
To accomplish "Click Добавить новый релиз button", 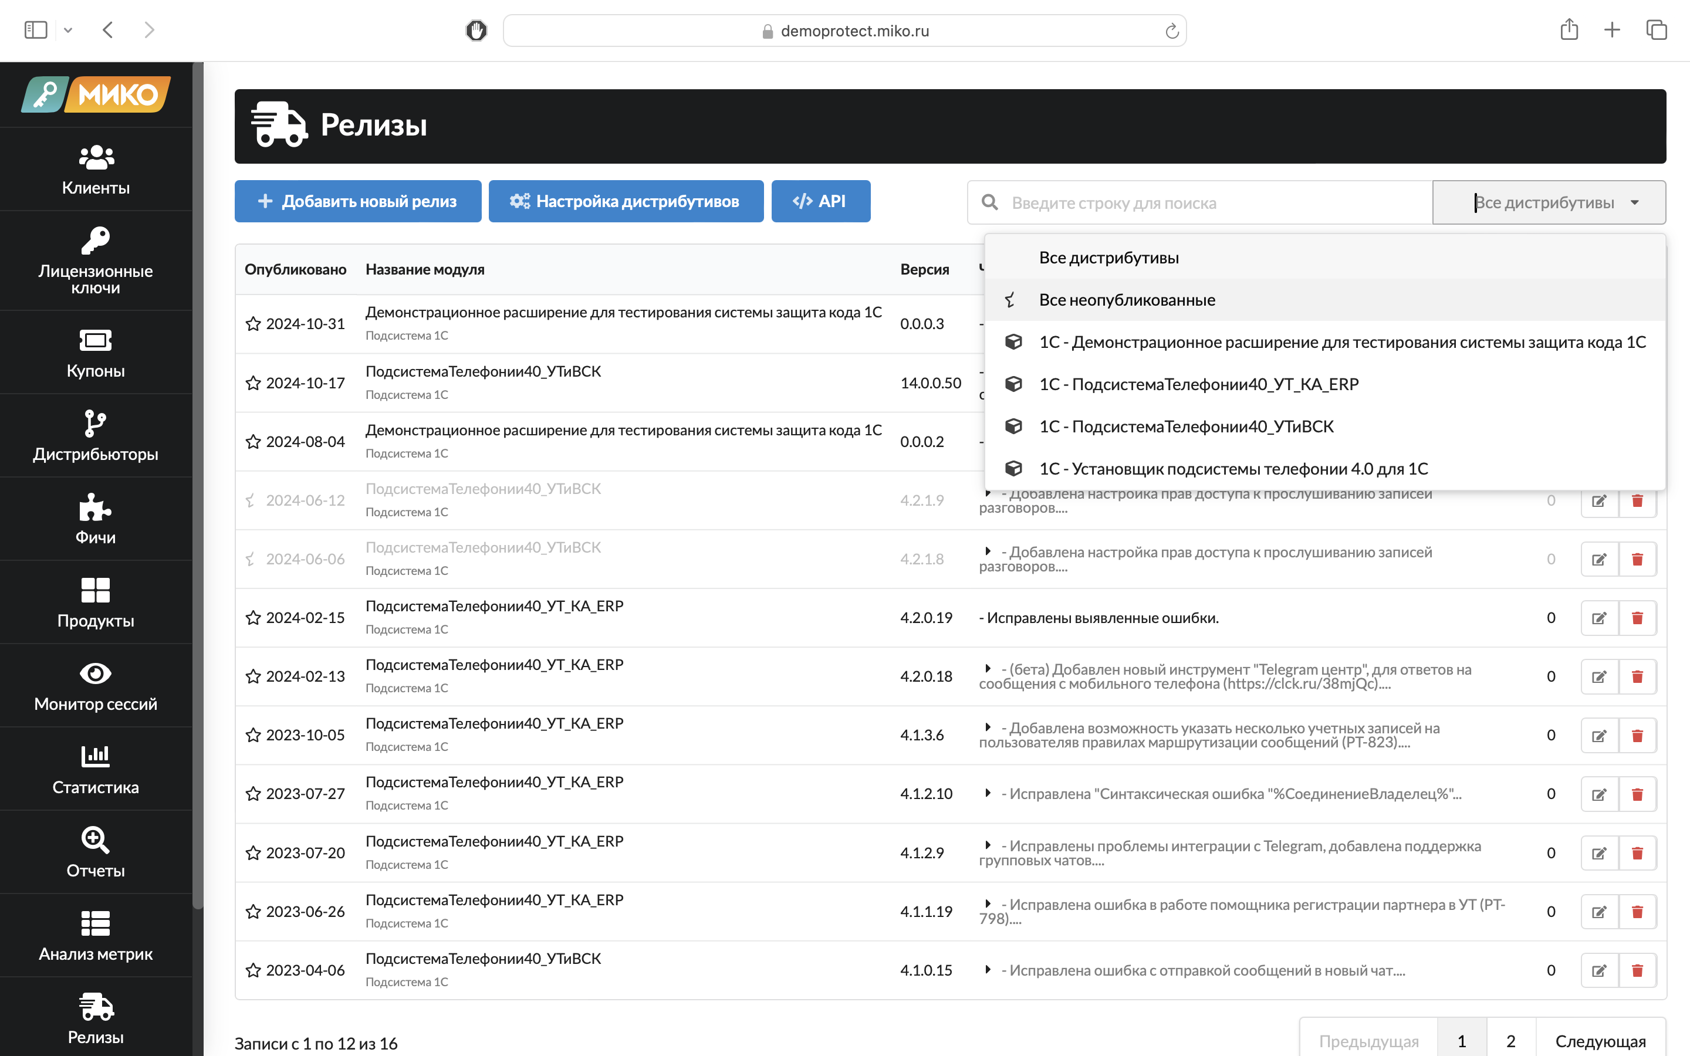I will click(x=357, y=201).
